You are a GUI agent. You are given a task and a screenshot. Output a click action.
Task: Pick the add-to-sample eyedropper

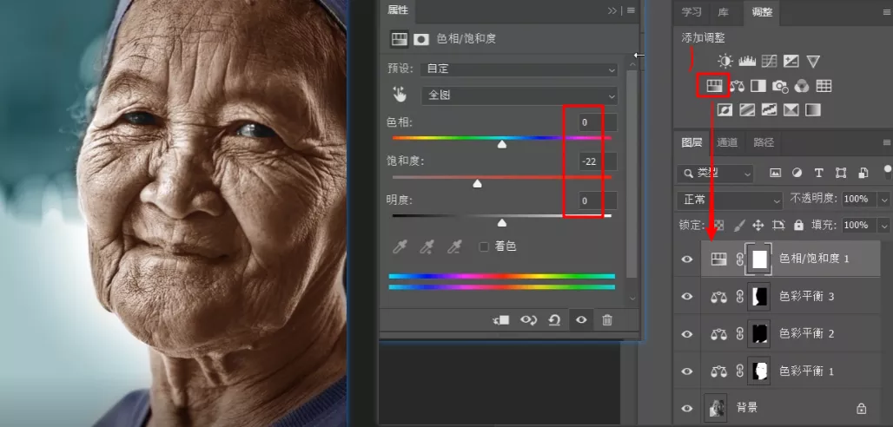tap(427, 246)
